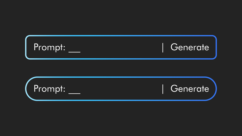Focus the empty input area of the rectangular prompt bar
The image size is (242, 136).
point(120,47)
